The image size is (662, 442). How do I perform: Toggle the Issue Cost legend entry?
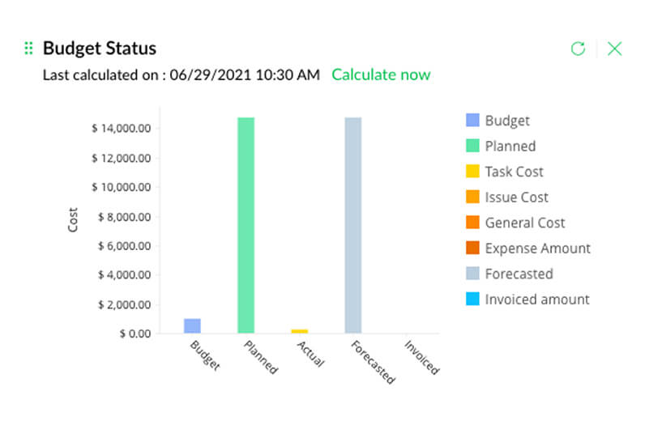[516, 197]
